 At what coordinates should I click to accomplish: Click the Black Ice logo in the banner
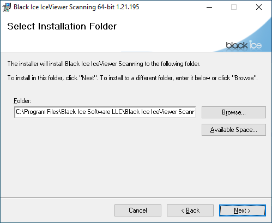244,45
